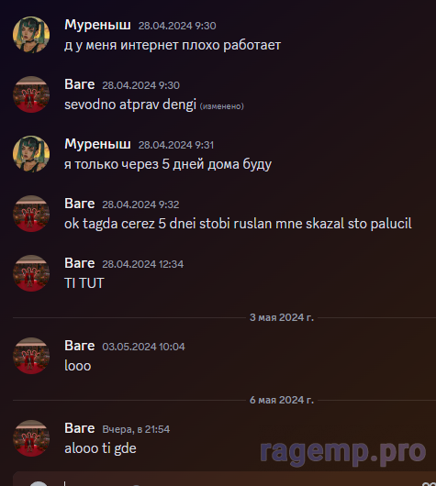Click timestamp 28.04.2024 12:34

(x=143, y=264)
